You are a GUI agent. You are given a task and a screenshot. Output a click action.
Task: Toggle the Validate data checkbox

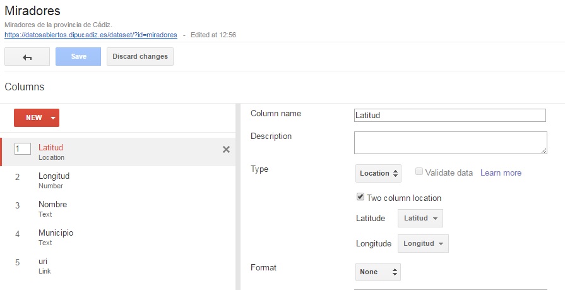point(419,172)
